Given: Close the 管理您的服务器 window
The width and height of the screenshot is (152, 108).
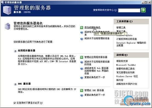Looking at the screenshot, I should [149, 2].
